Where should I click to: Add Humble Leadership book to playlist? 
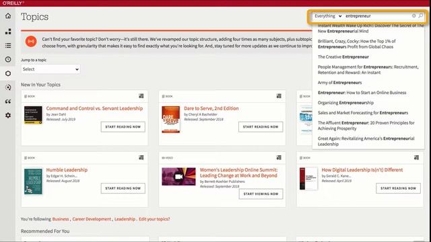click(141, 157)
